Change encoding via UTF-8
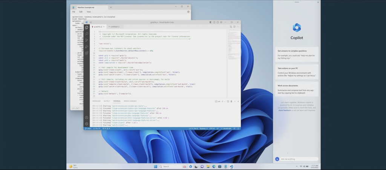The width and height of the screenshot is (386, 170). pyautogui.click(x=212, y=129)
